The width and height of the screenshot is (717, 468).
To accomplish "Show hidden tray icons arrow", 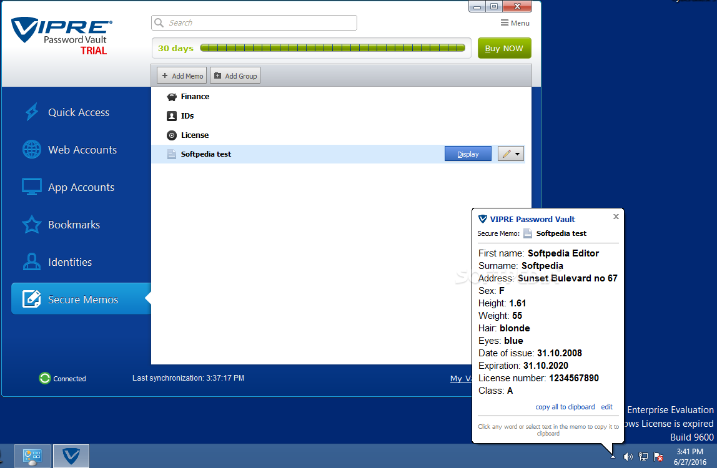I will pyautogui.click(x=613, y=456).
